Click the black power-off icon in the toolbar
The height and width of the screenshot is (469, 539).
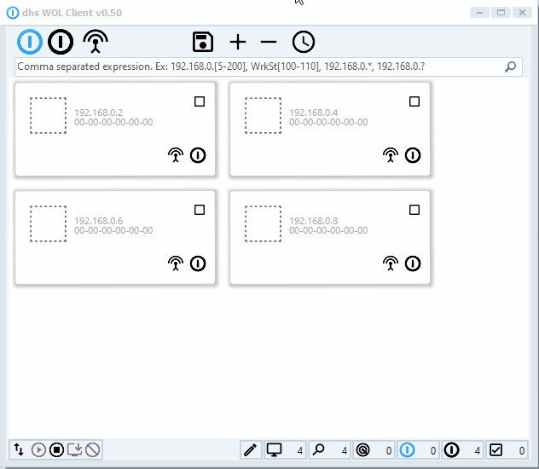click(61, 42)
